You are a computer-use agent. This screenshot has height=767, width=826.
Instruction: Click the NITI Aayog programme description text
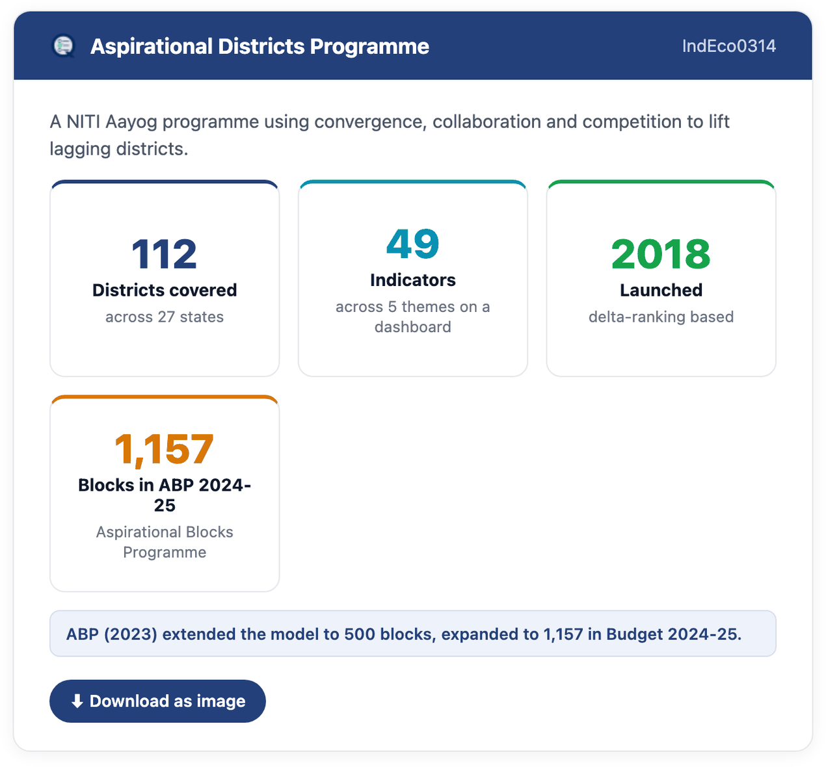point(390,135)
